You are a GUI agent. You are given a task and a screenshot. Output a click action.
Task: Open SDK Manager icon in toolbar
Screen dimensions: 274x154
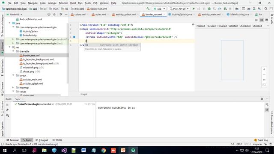(259, 9)
